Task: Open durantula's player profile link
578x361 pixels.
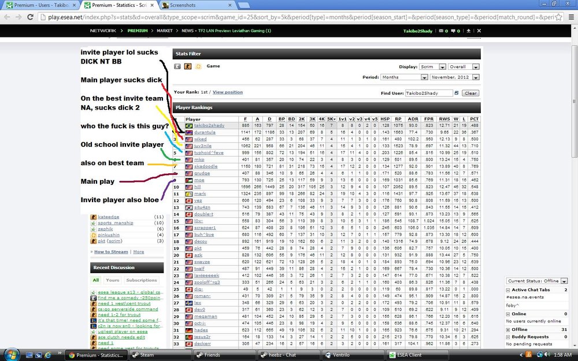Action: tap(205, 133)
